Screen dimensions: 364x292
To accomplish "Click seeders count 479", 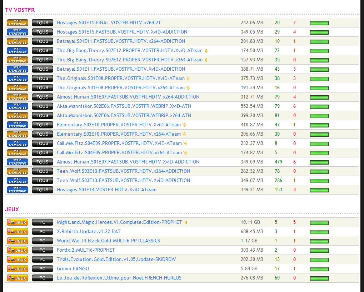I will click(278, 162).
